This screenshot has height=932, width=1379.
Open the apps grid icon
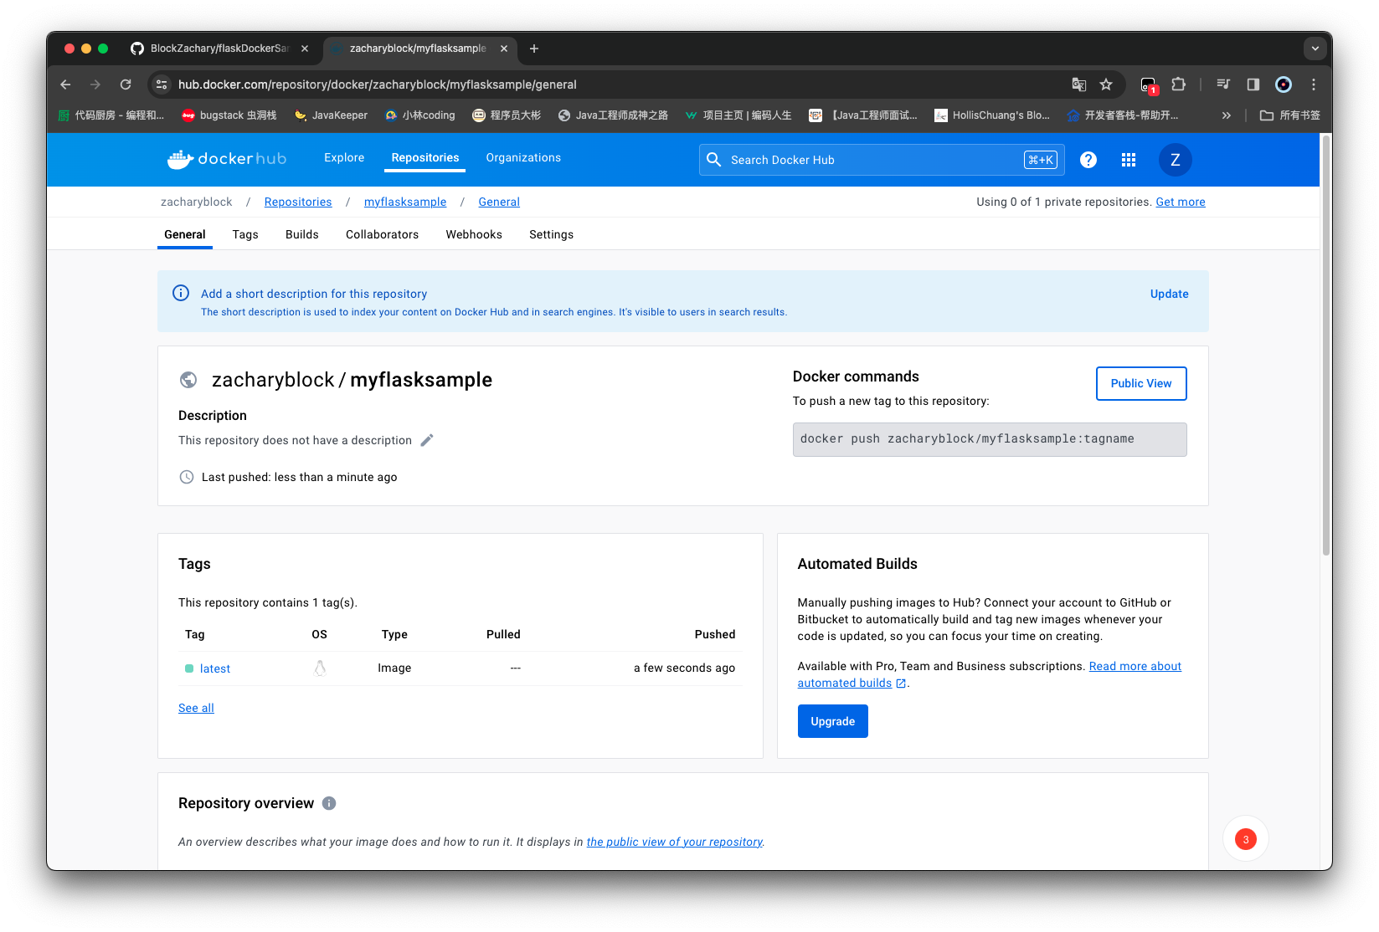click(1128, 160)
